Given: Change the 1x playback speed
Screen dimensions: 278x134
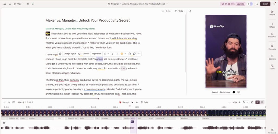Looking at the screenshot, I should pos(137,102).
